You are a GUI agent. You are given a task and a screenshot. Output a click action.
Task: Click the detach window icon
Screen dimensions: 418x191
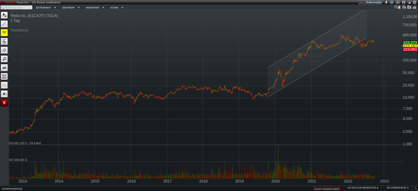409,2
